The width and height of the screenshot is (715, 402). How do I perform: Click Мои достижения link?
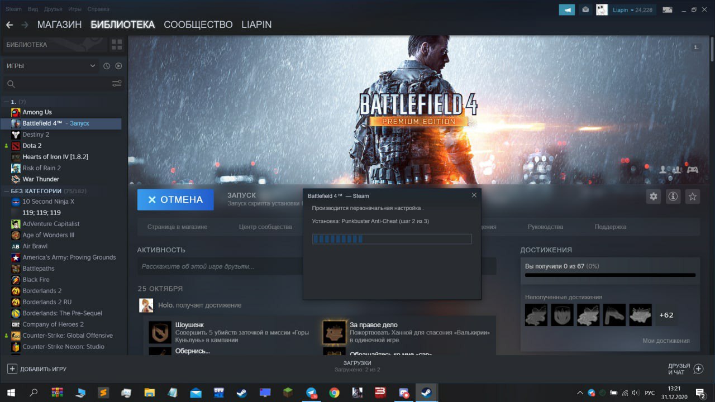click(666, 341)
